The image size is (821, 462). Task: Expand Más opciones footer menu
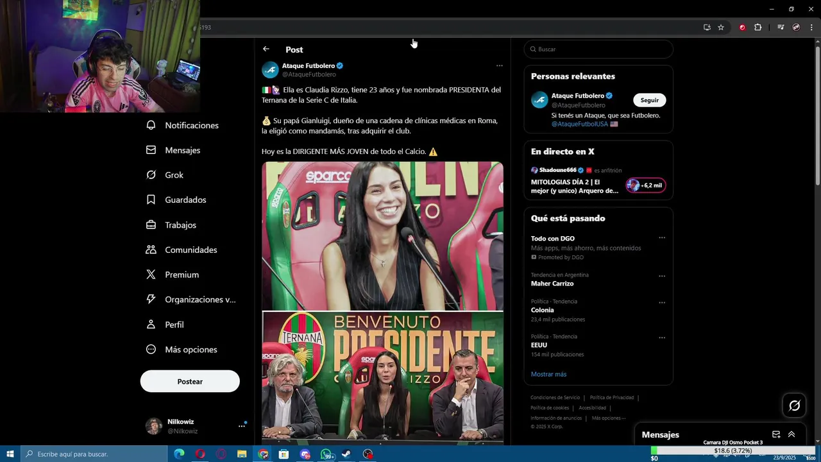click(609, 418)
